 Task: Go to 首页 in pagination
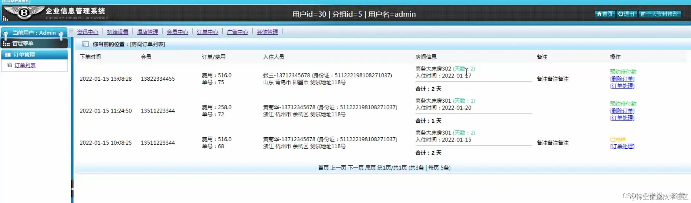323,168
